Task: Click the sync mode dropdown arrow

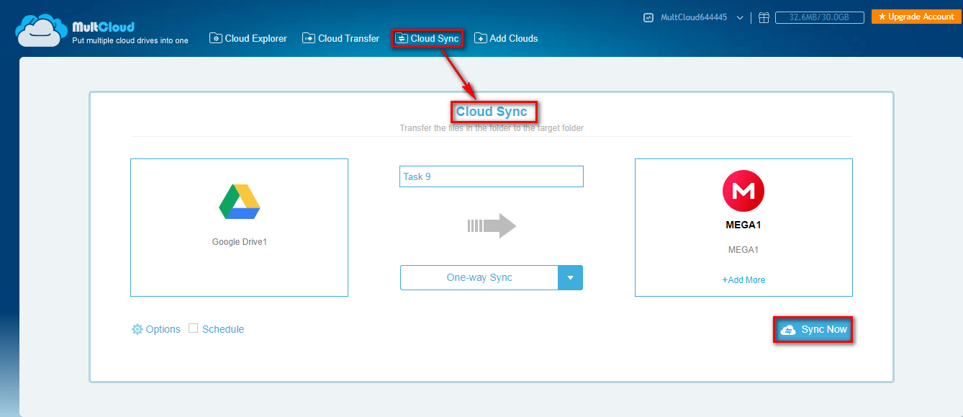Action: (571, 277)
